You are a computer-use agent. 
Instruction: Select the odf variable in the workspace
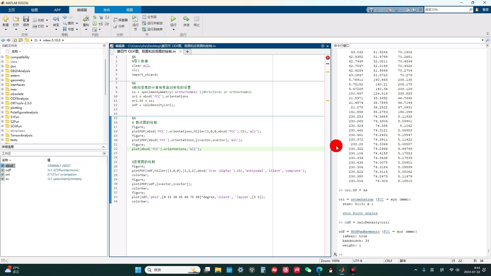click(x=8, y=170)
